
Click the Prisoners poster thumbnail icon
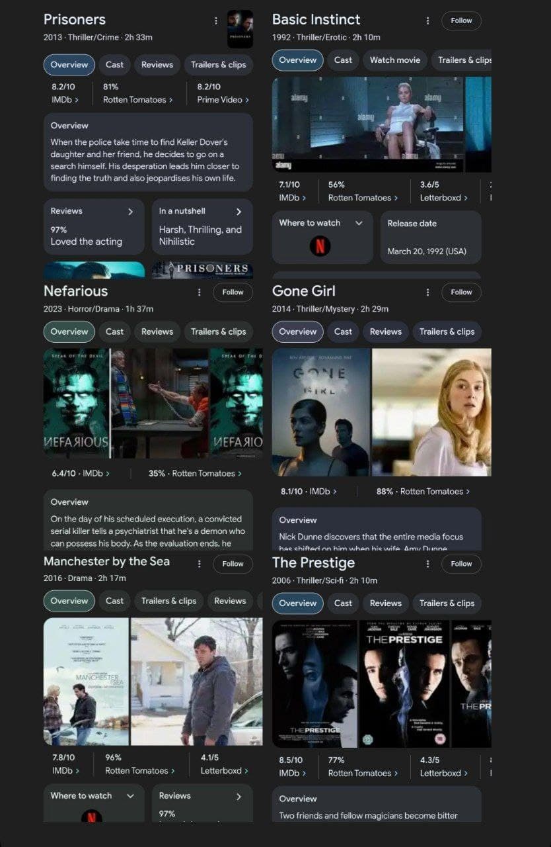point(240,29)
